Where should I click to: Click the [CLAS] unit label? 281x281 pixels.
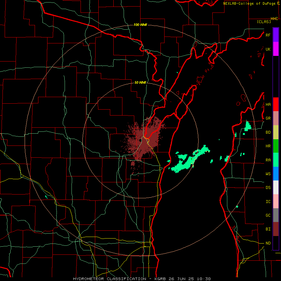pyautogui.click(x=264, y=22)
